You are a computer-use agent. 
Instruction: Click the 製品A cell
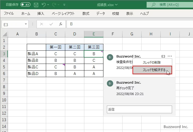pyautogui.click(x=36, y=54)
